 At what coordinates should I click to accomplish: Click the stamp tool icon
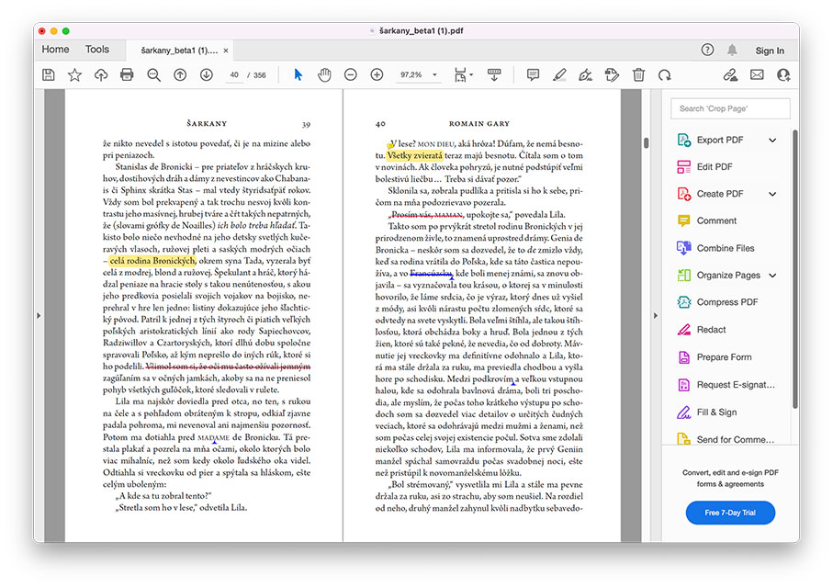click(612, 75)
